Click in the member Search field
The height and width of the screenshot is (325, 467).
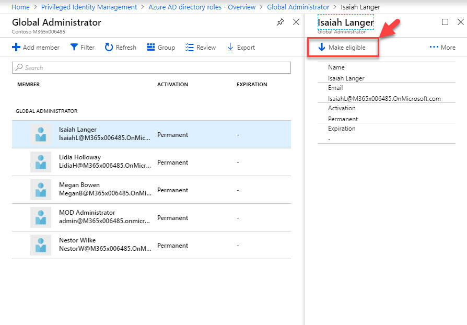tap(151, 68)
